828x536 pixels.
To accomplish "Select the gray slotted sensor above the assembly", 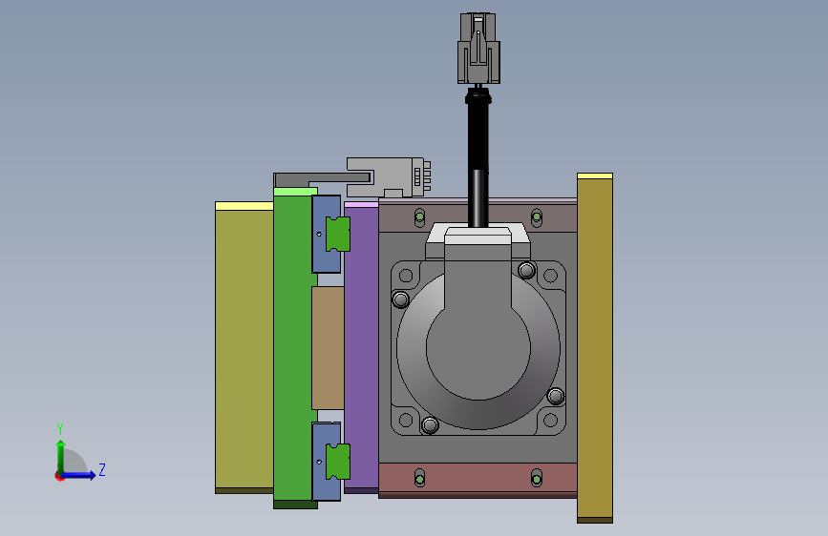I will 389,177.
